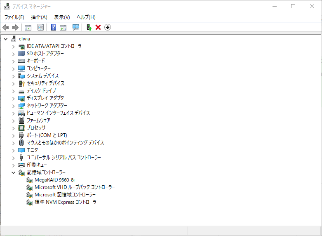322x236 pixels.
Task: Click the Update driver toolbar icon
Action: tap(89, 27)
